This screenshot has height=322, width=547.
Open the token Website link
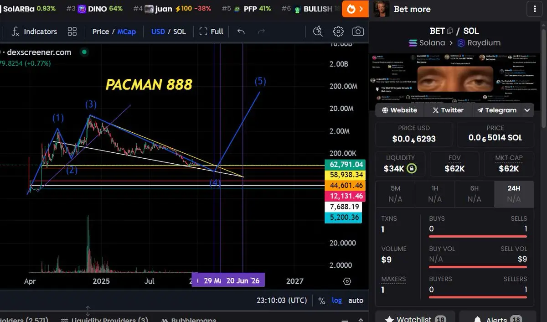pos(399,110)
